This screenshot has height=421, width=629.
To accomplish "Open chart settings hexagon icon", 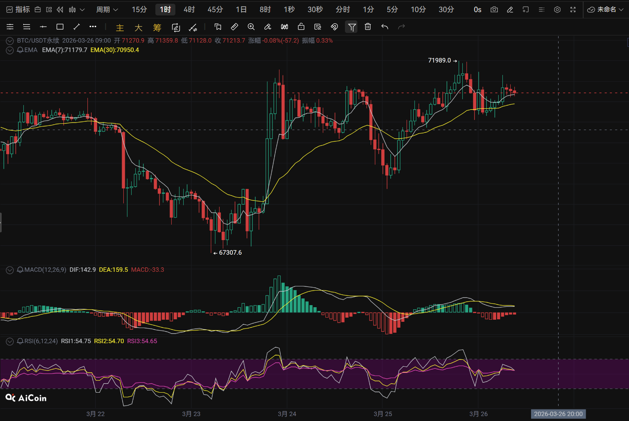I will tap(557, 10).
